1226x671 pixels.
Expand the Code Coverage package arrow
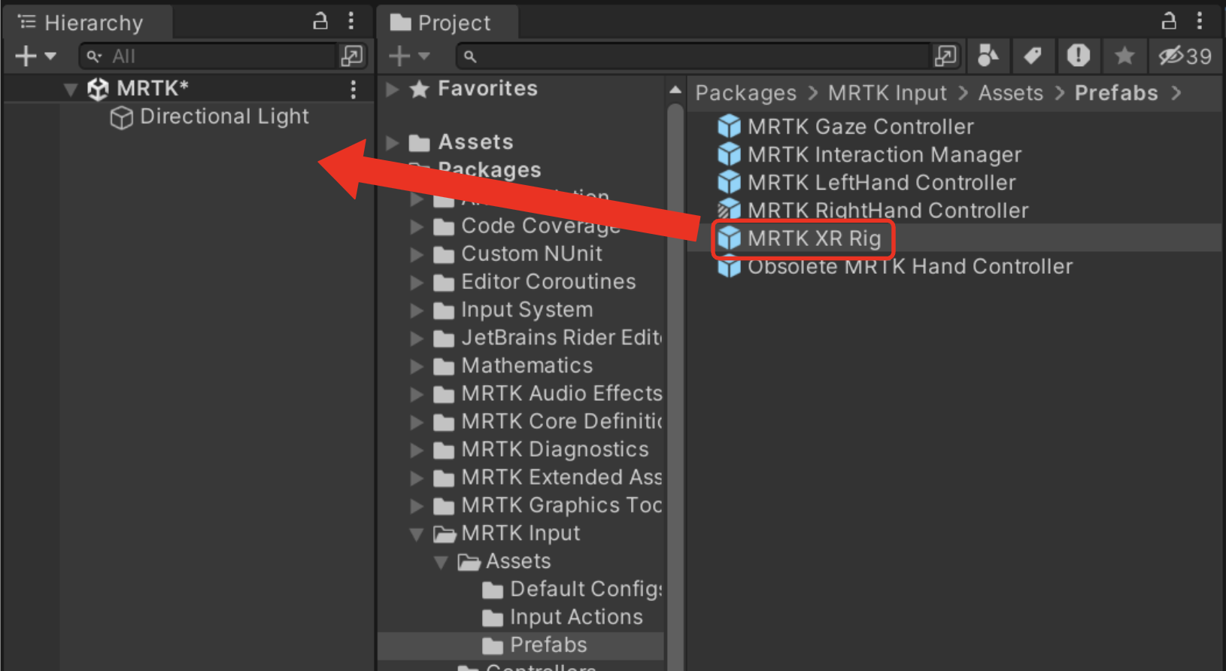pos(416,226)
